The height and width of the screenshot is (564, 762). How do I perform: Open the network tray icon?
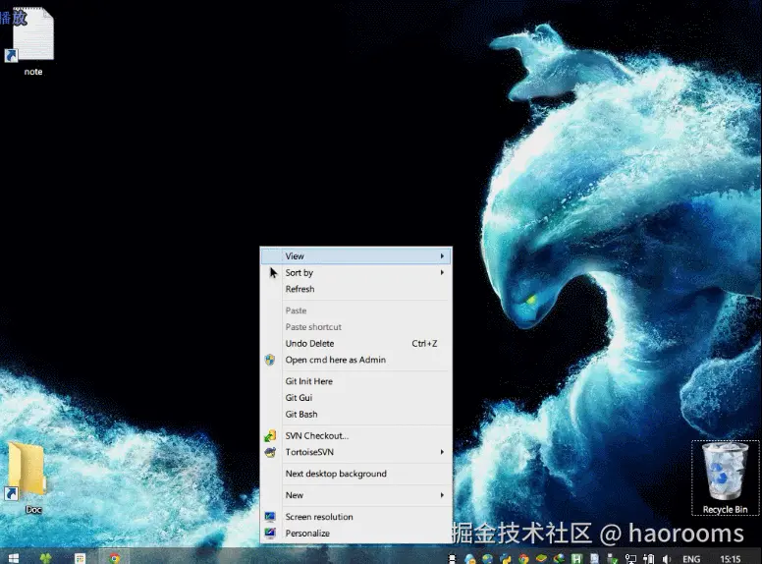[630, 559]
